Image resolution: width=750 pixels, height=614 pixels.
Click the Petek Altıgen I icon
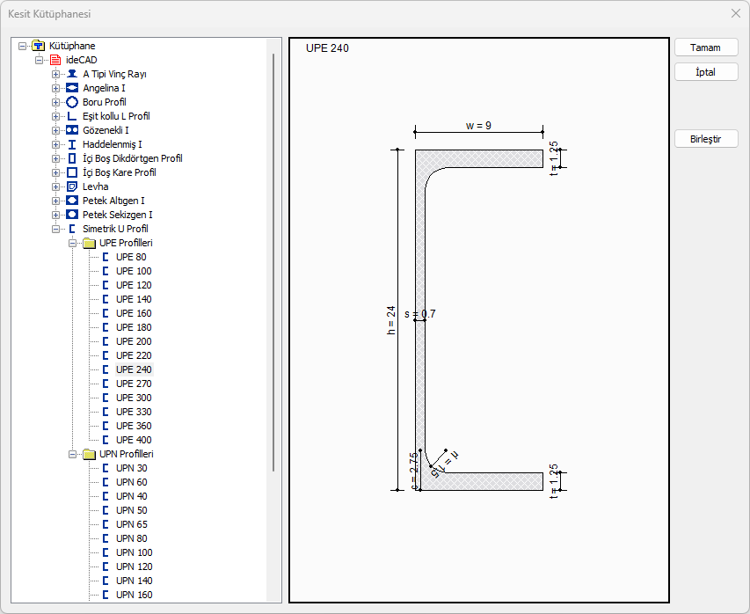pyautogui.click(x=72, y=201)
